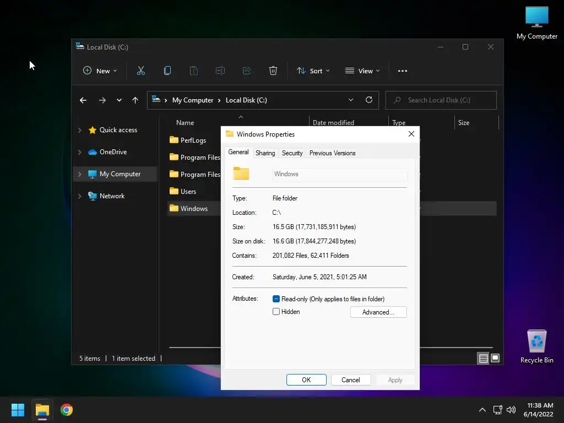564x423 pixels.
Task: Expand the Network tree node
Action: (x=80, y=197)
